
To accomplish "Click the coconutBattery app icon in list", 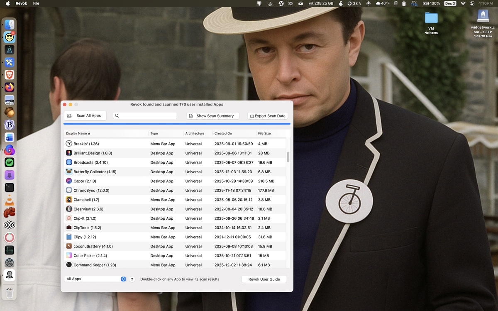I will (69, 246).
